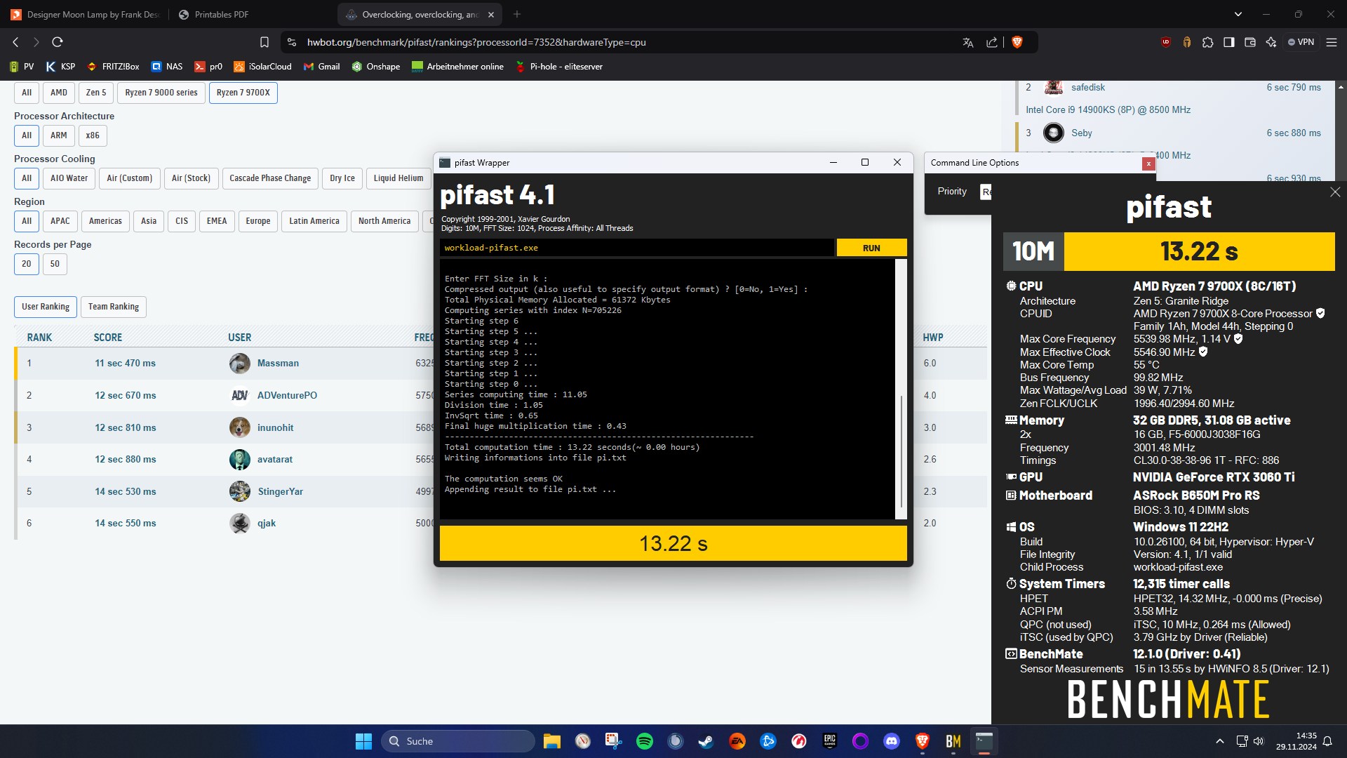Viewport: 1347px width, 758px height.
Task: Open the Onshape bookmark
Action: [x=375, y=67]
